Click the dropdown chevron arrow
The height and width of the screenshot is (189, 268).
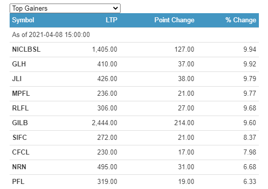(x=116, y=8)
